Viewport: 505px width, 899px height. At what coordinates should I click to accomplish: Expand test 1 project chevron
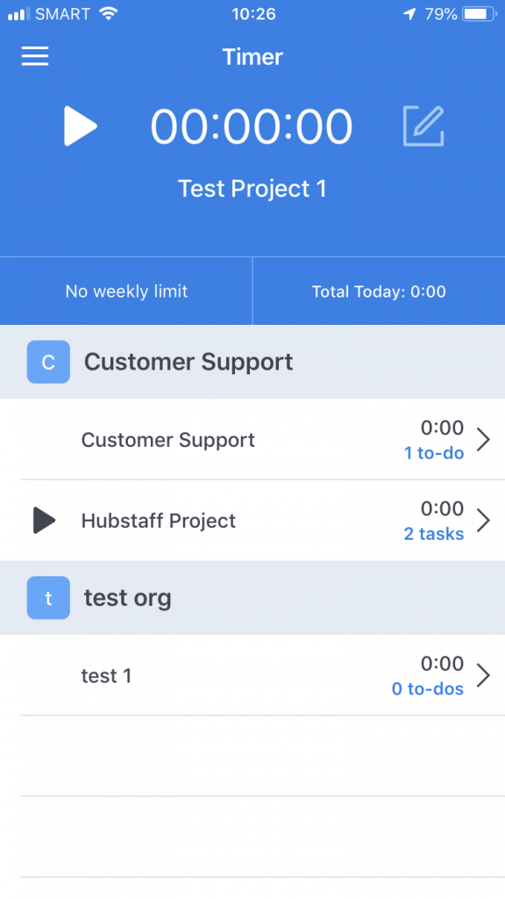484,675
